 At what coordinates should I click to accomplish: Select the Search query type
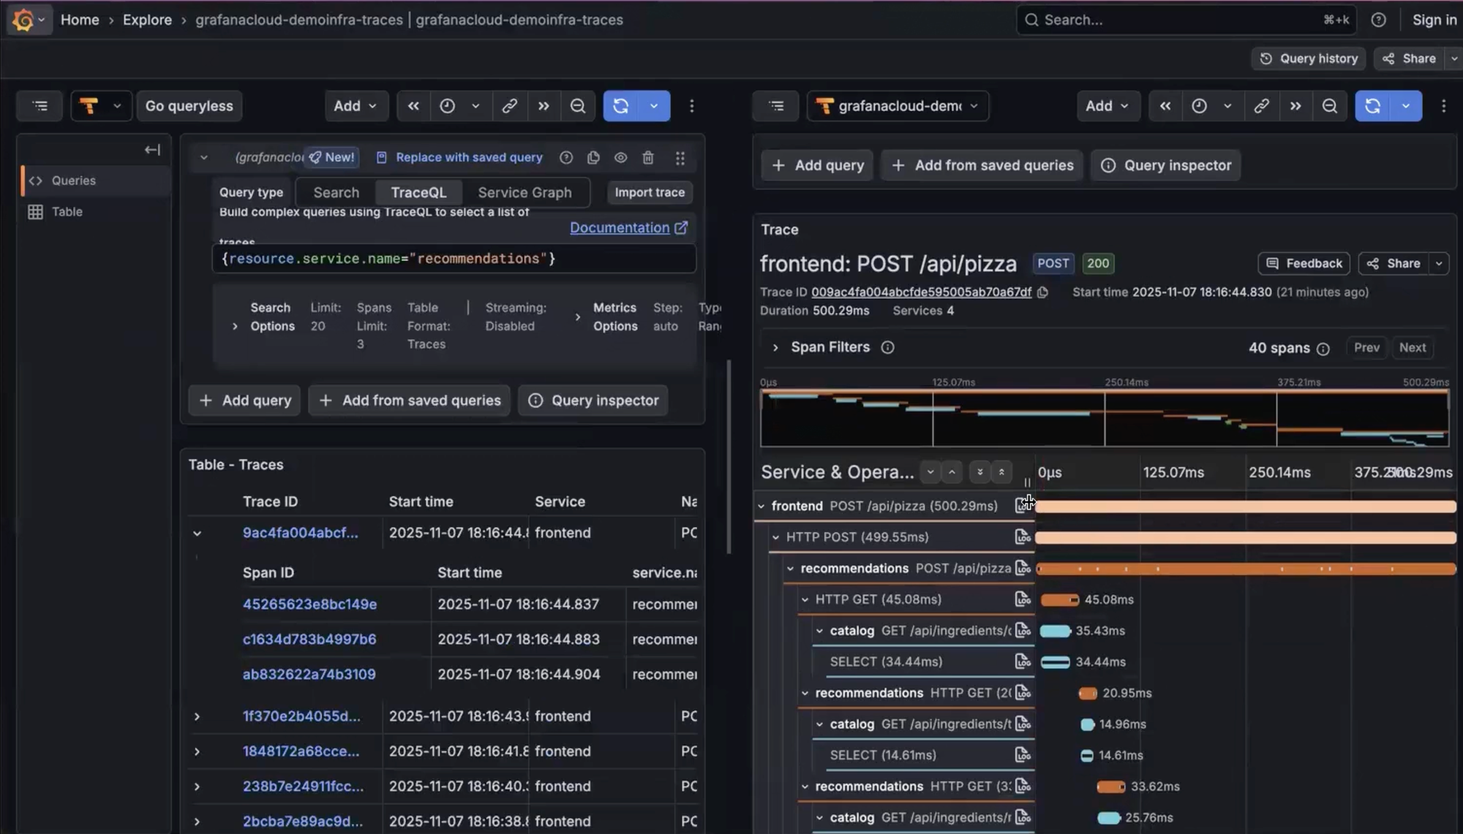(x=336, y=192)
